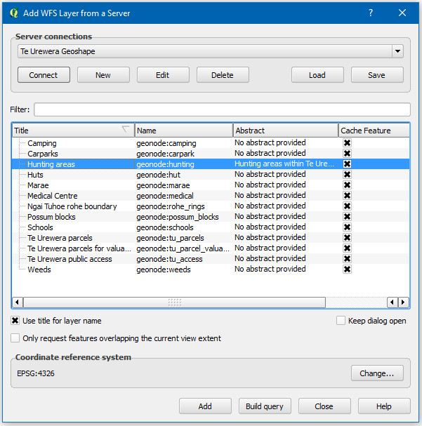The width and height of the screenshot is (422, 426).
Task: Toggle Cache Feature checkbox for Carparks
Action: [x=347, y=154]
